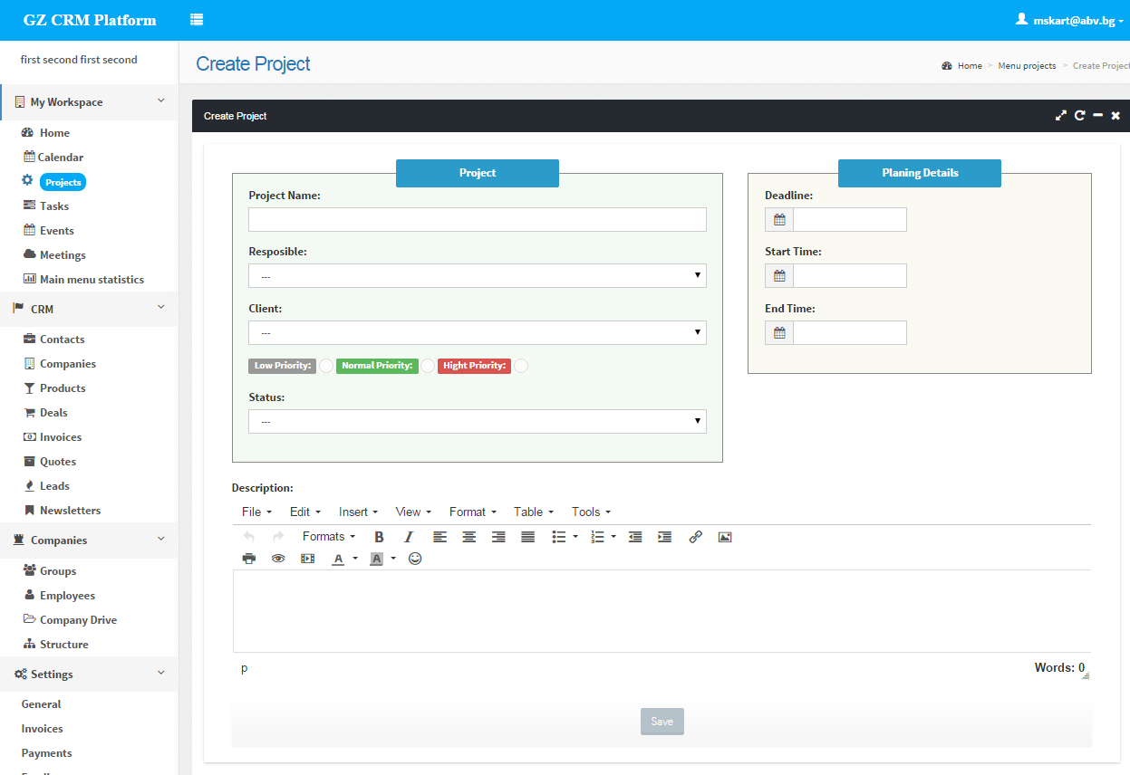Insert a link using the toolbar link icon
1130x775 pixels.
696,537
